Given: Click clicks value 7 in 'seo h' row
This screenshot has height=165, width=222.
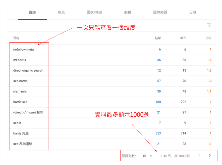Looking at the screenshot, I should [x=160, y=123].
